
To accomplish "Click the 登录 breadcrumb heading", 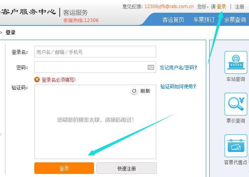I will (x=10, y=32).
